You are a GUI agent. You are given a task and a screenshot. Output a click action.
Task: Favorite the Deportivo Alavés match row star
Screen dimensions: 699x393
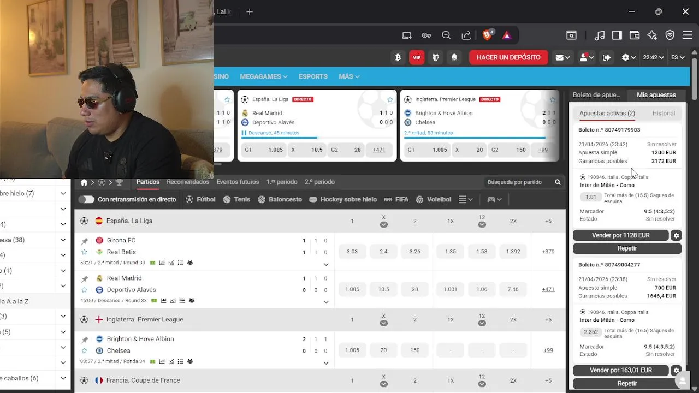84,290
